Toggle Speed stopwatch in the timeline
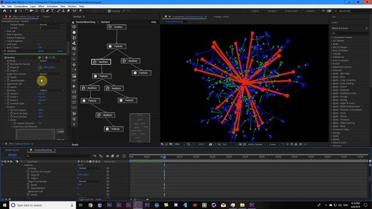 (x=28, y=185)
